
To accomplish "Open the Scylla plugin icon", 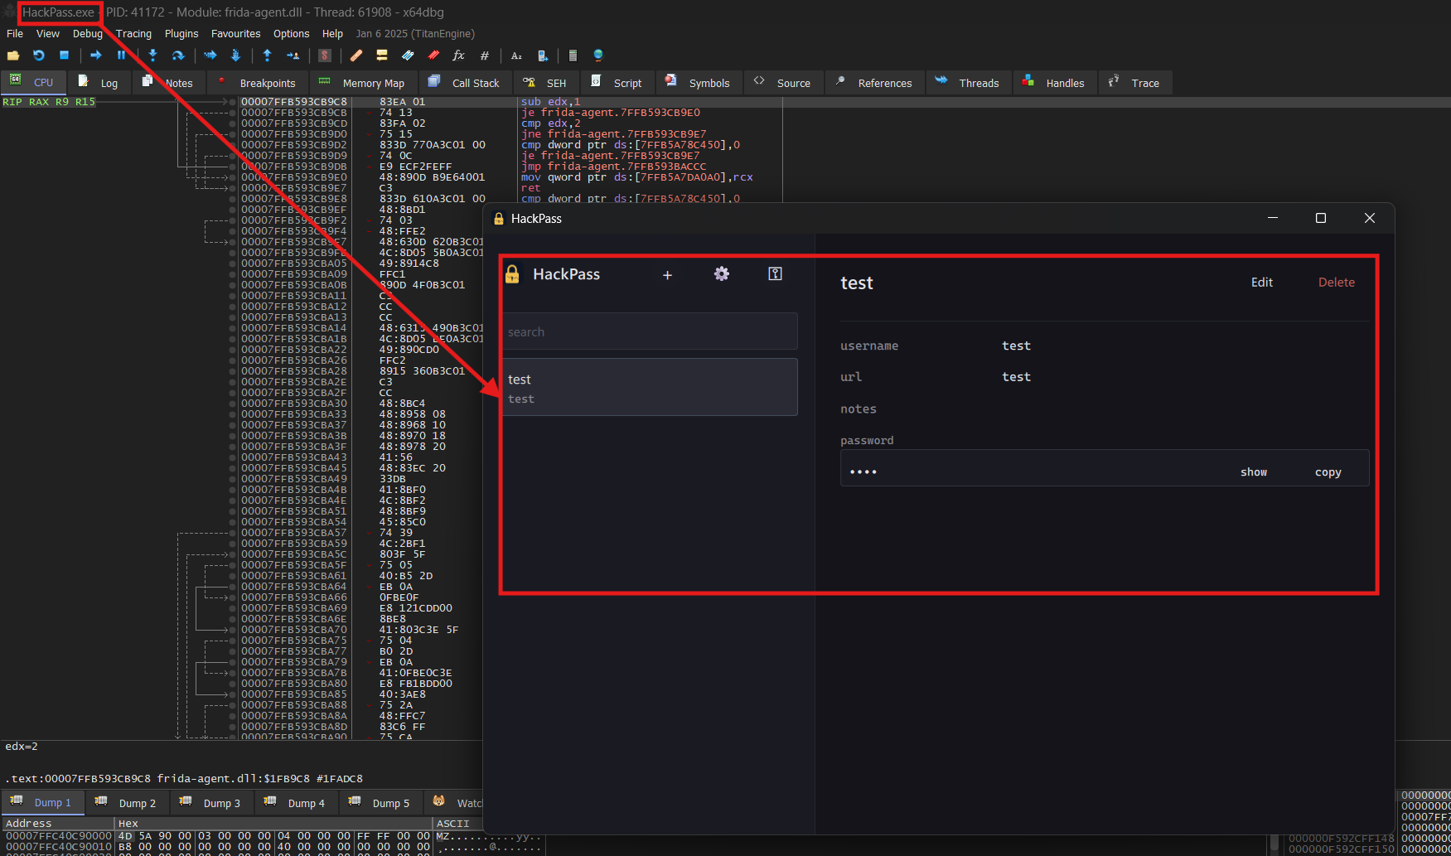I will [x=325, y=56].
